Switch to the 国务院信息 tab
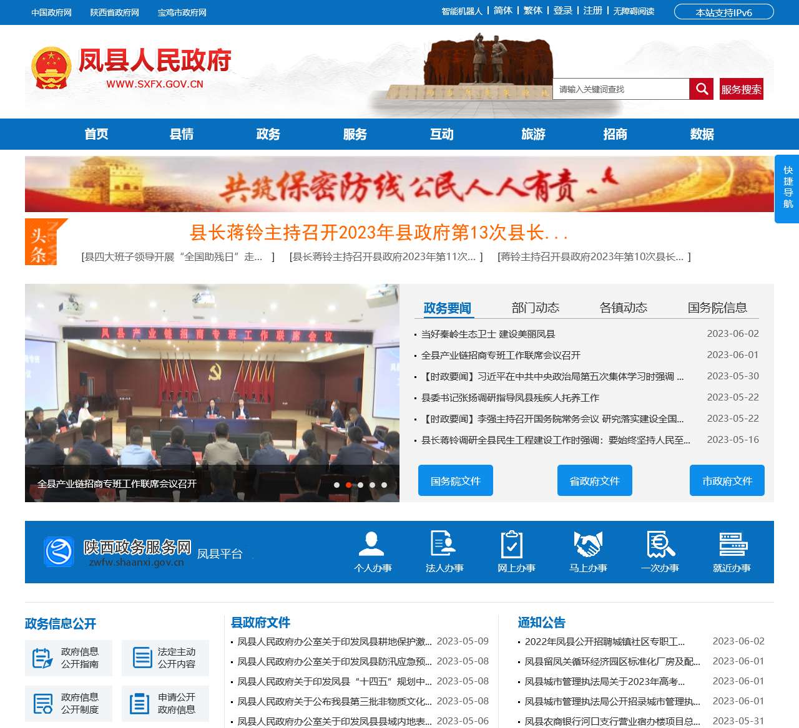The width and height of the screenshot is (799, 728). click(x=718, y=307)
